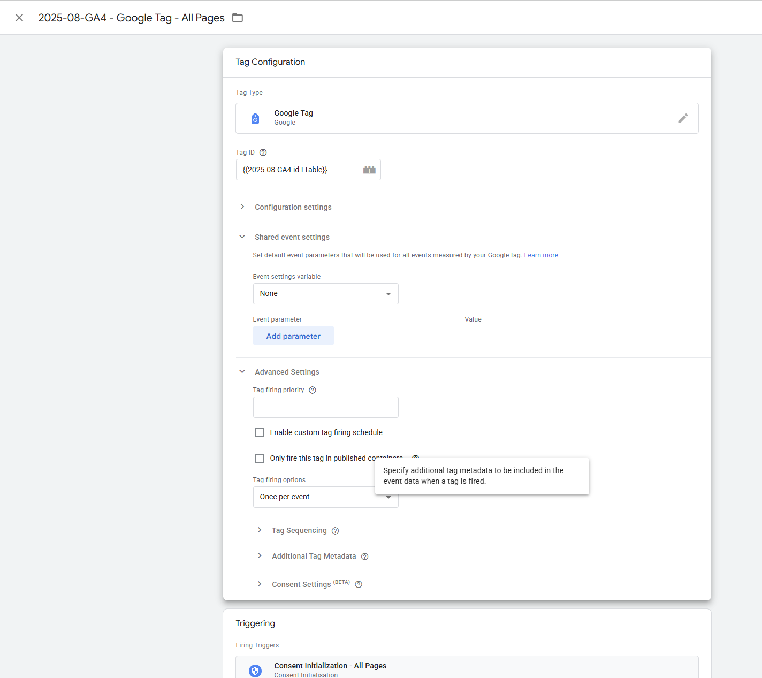Click the Tag ID help icon

coord(263,153)
